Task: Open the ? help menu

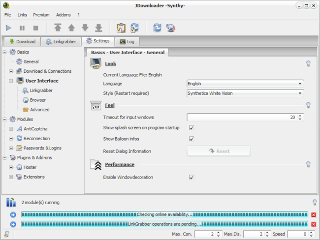Action: point(78,15)
